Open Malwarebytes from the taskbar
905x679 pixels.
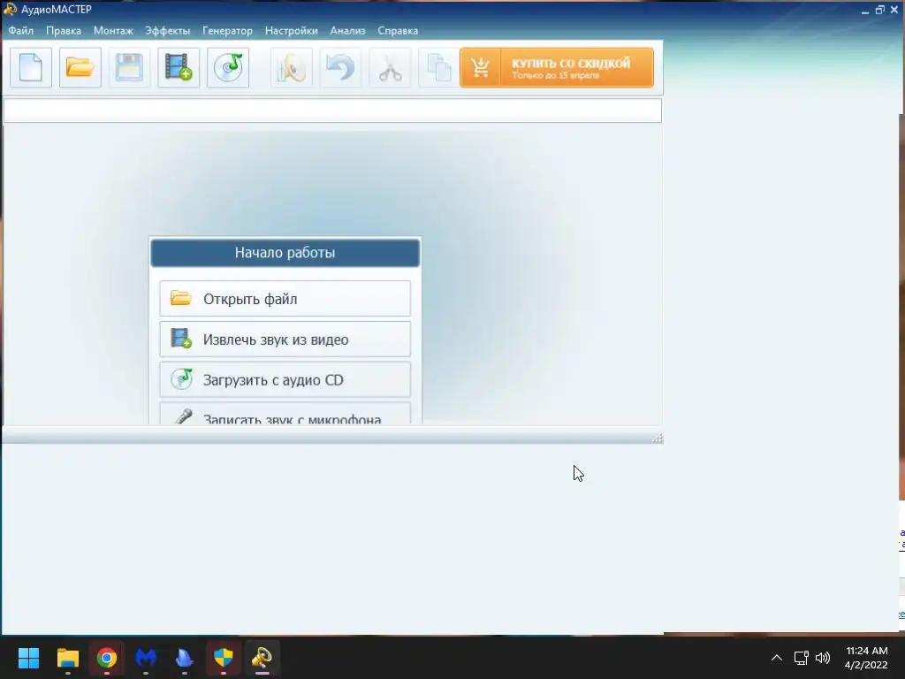pos(146,658)
